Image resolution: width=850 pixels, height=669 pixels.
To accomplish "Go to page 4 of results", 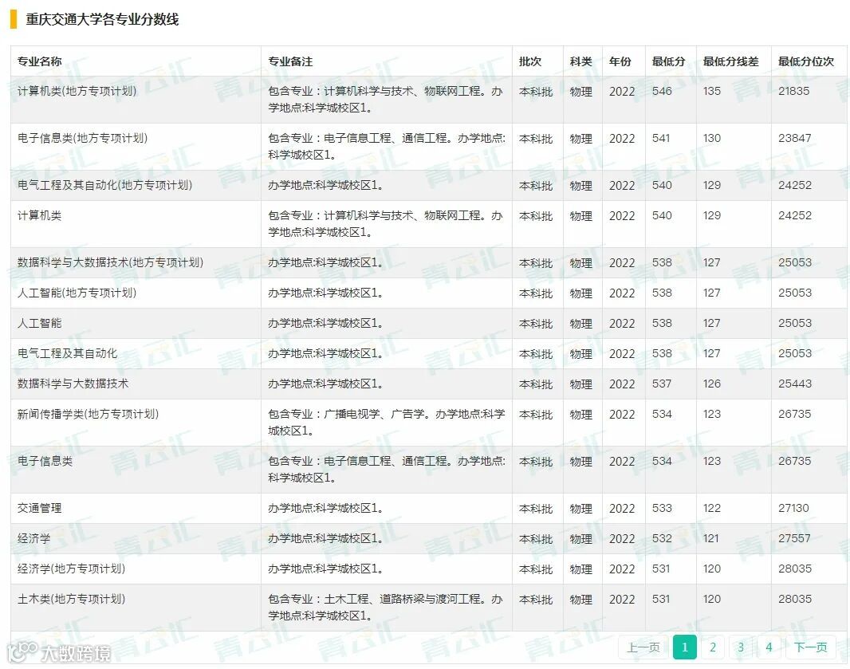I will [x=769, y=647].
